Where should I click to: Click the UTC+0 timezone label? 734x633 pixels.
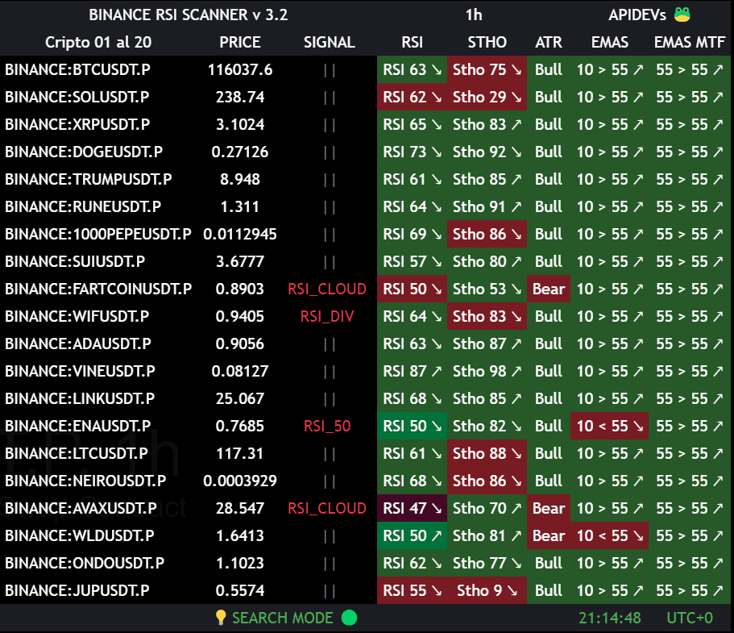click(x=690, y=618)
